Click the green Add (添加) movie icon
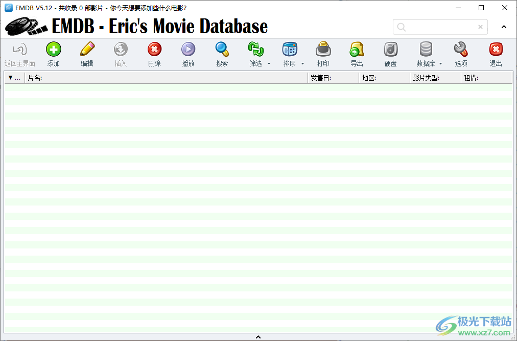This screenshot has height=341, width=517. click(x=53, y=50)
